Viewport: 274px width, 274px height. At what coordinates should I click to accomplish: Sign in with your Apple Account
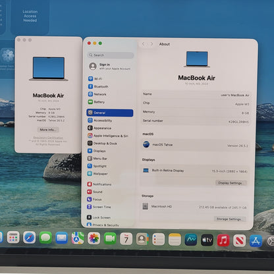[x=110, y=67]
